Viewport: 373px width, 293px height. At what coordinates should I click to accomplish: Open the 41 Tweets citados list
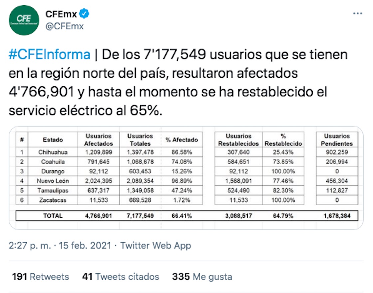tap(121, 276)
